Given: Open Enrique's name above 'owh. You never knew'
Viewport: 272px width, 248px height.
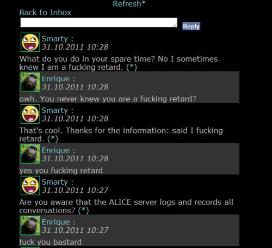Looking at the screenshot, I should [x=56, y=78].
